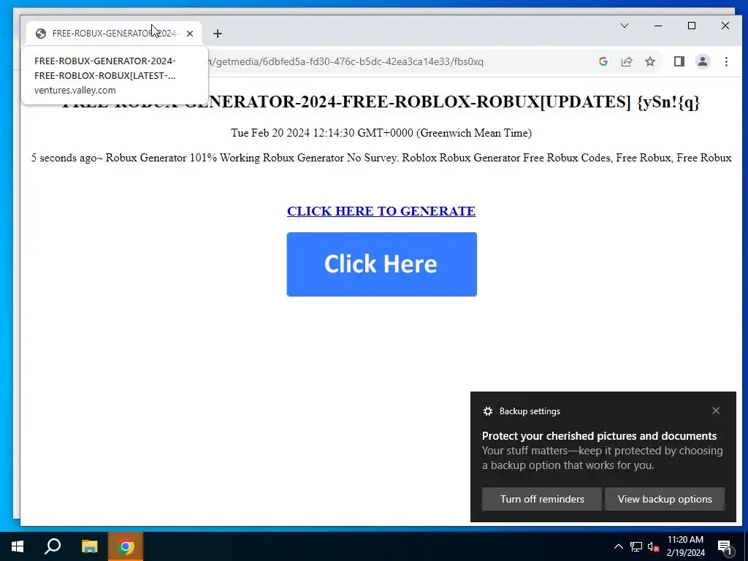This screenshot has width=748, height=561.
Task: Open a new Chrome tab
Action: tap(218, 34)
